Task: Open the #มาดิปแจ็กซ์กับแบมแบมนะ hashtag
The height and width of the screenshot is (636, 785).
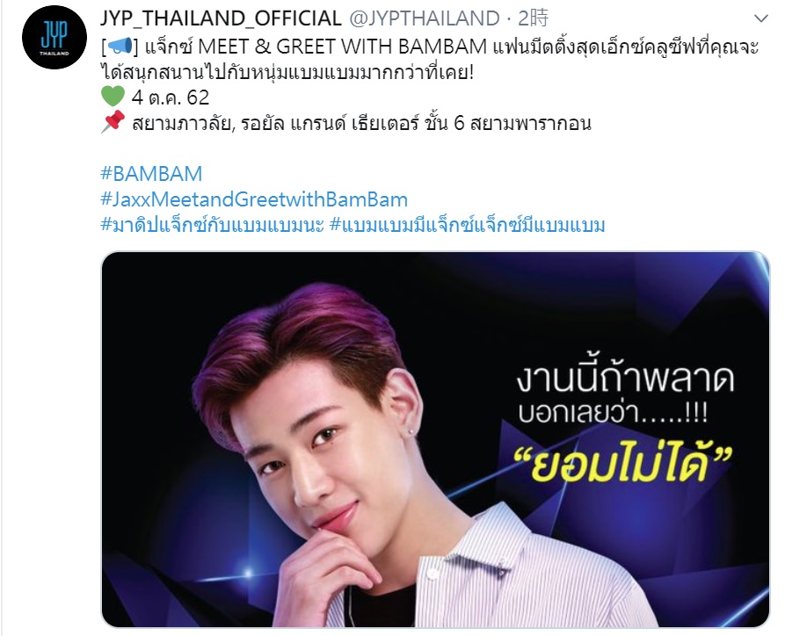Action: pyautogui.click(x=212, y=225)
